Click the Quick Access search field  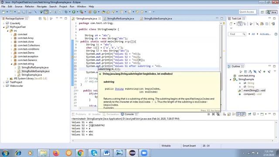click(248, 12)
